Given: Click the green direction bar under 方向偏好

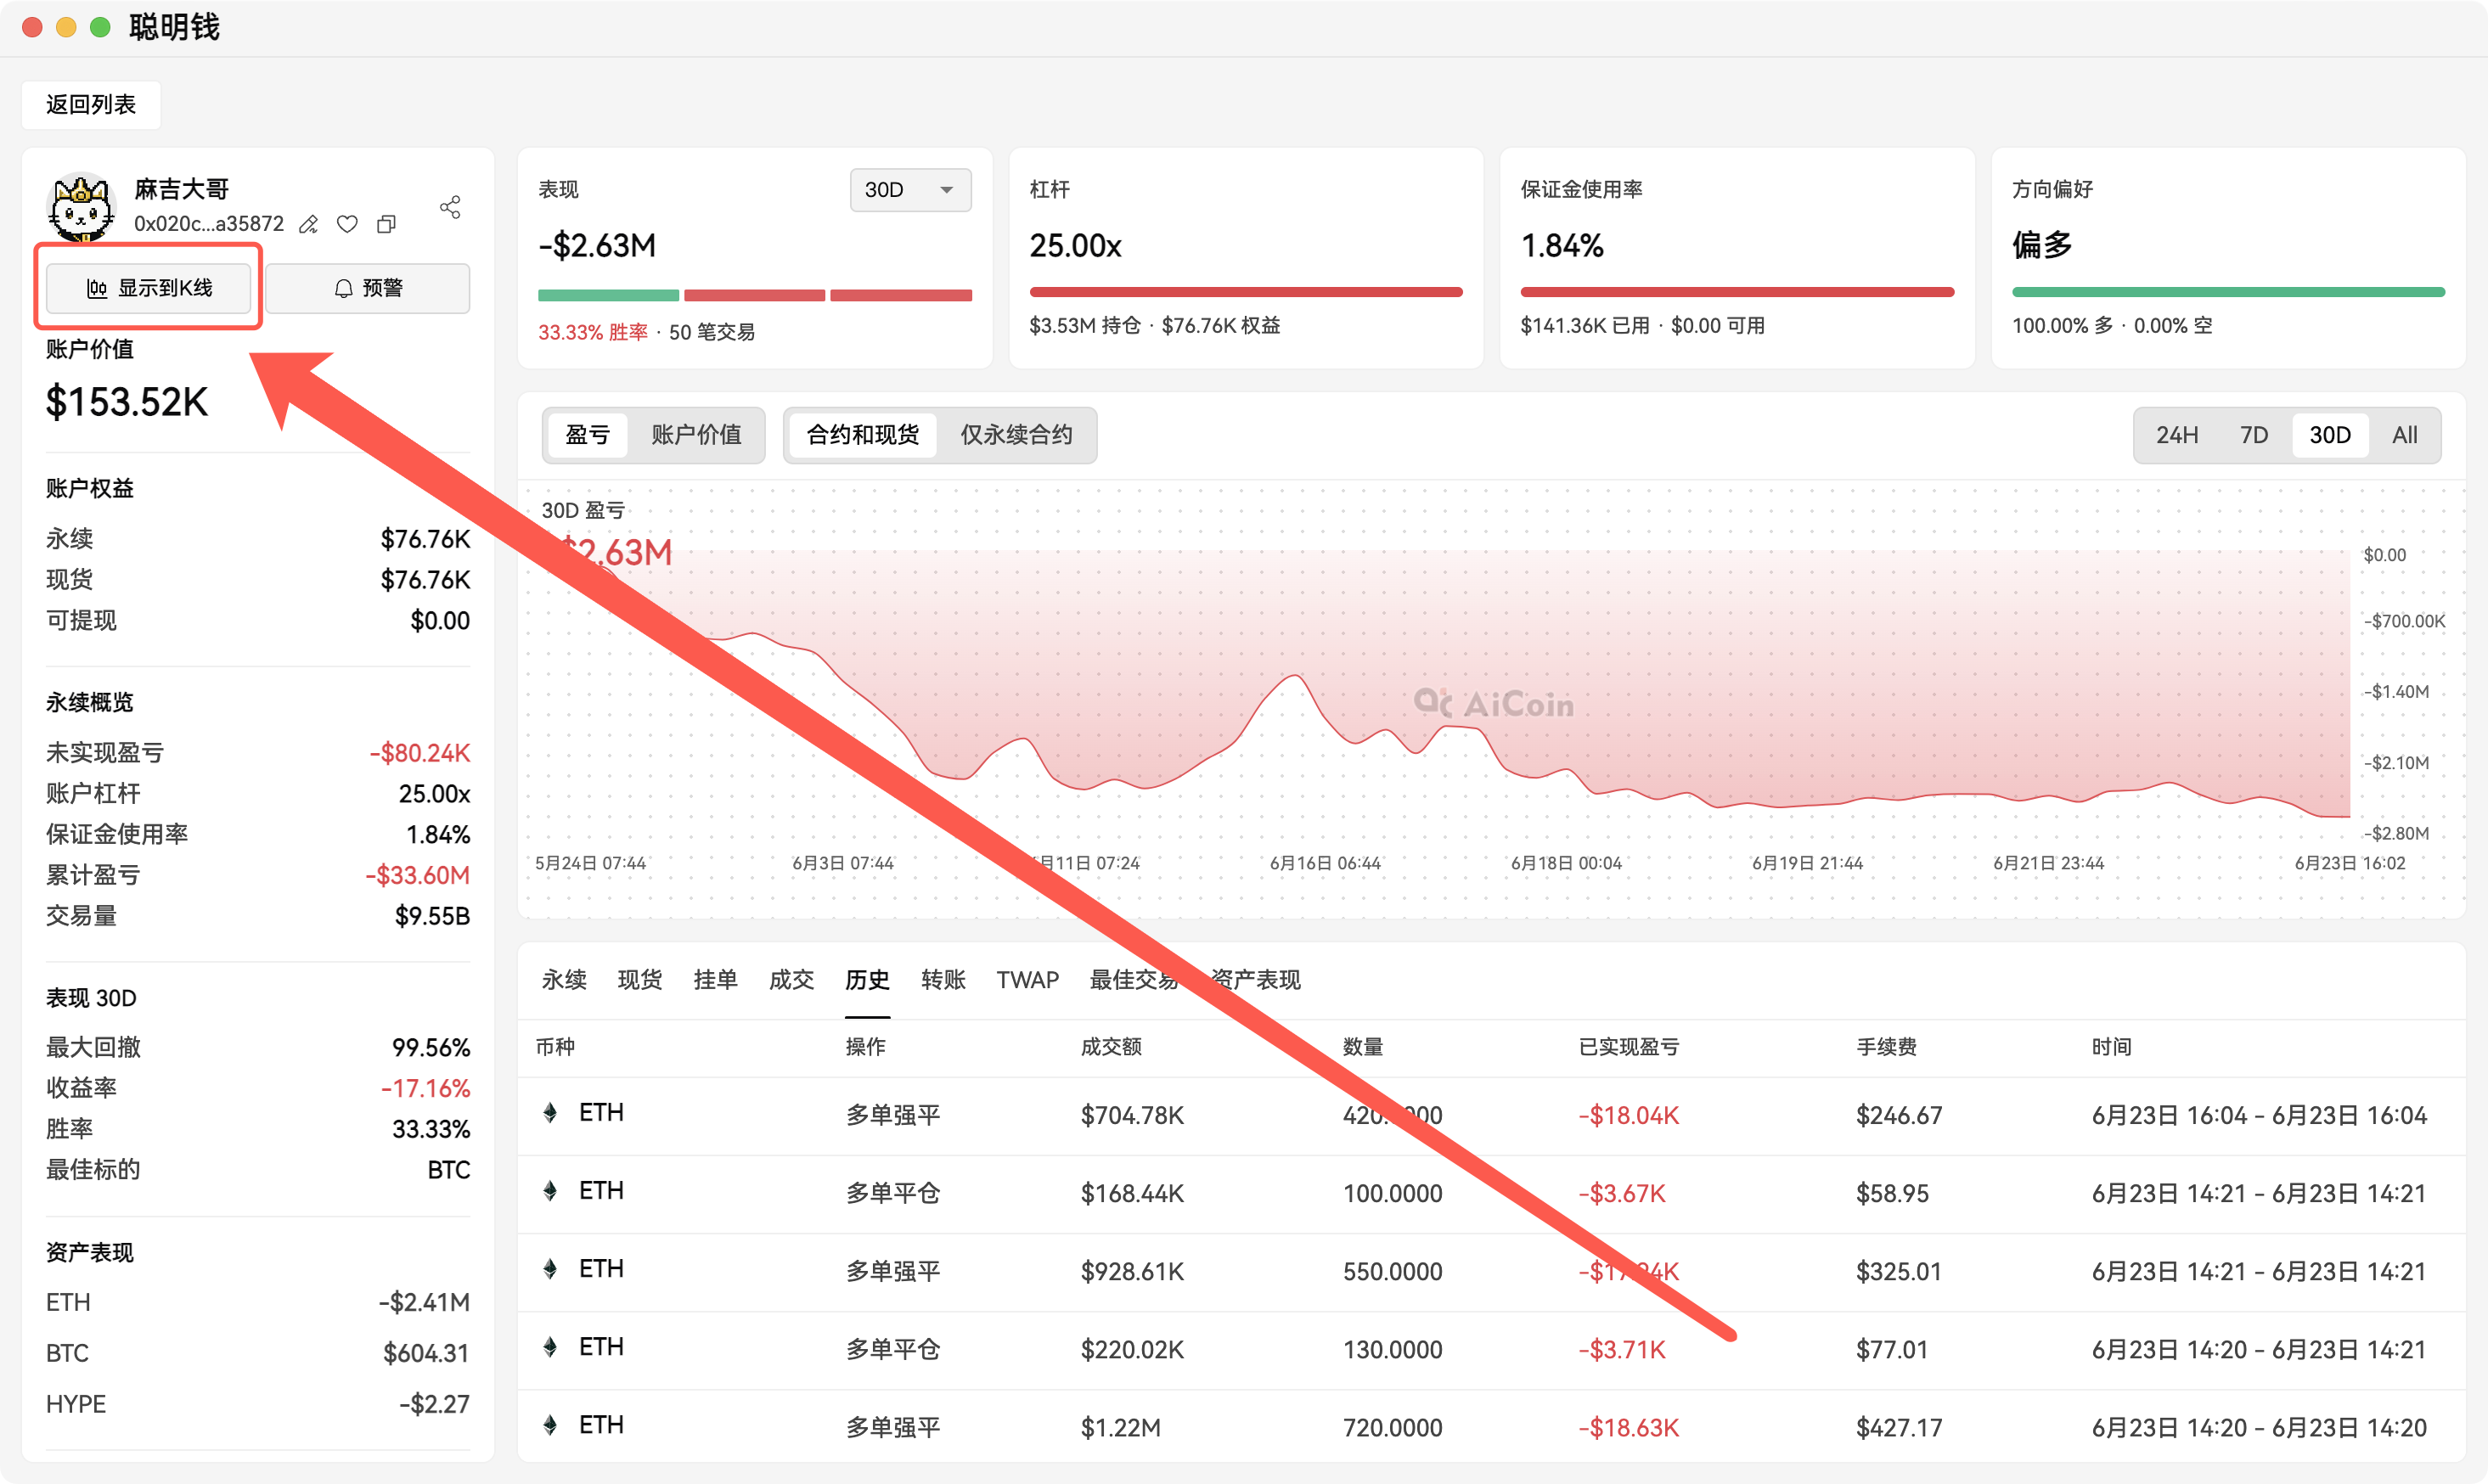Looking at the screenshot, I should point(2228,292).
